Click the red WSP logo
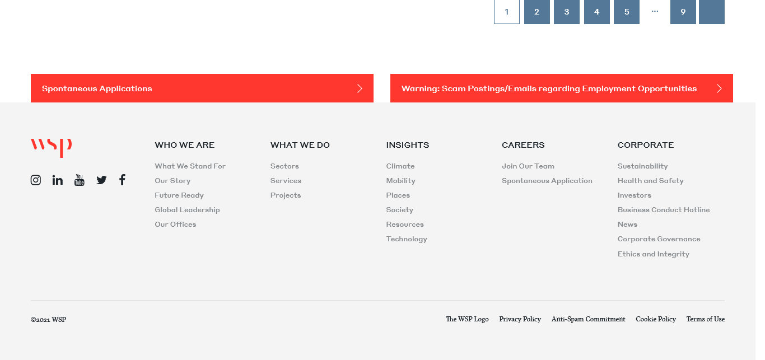765x360 pixels. (x=51, y=147)
